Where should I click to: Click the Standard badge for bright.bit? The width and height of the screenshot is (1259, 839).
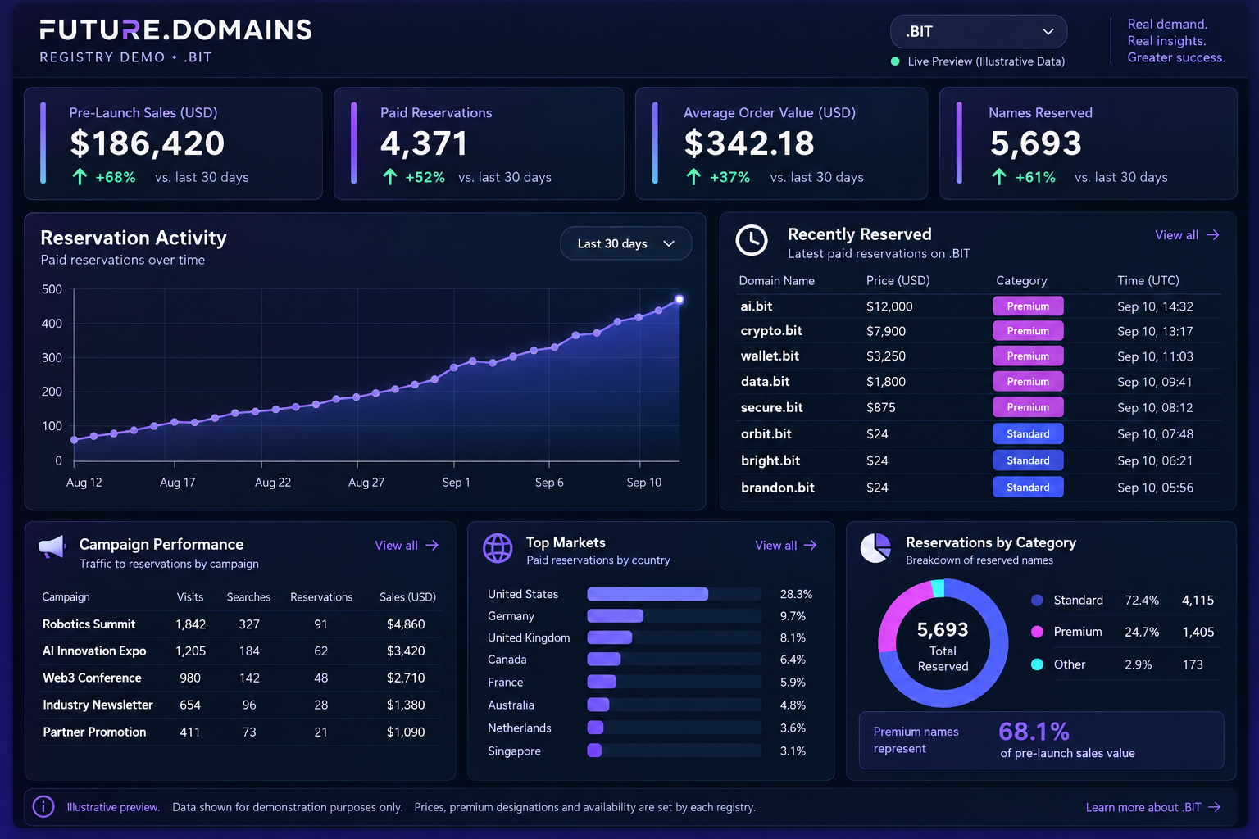[1028, 460]
